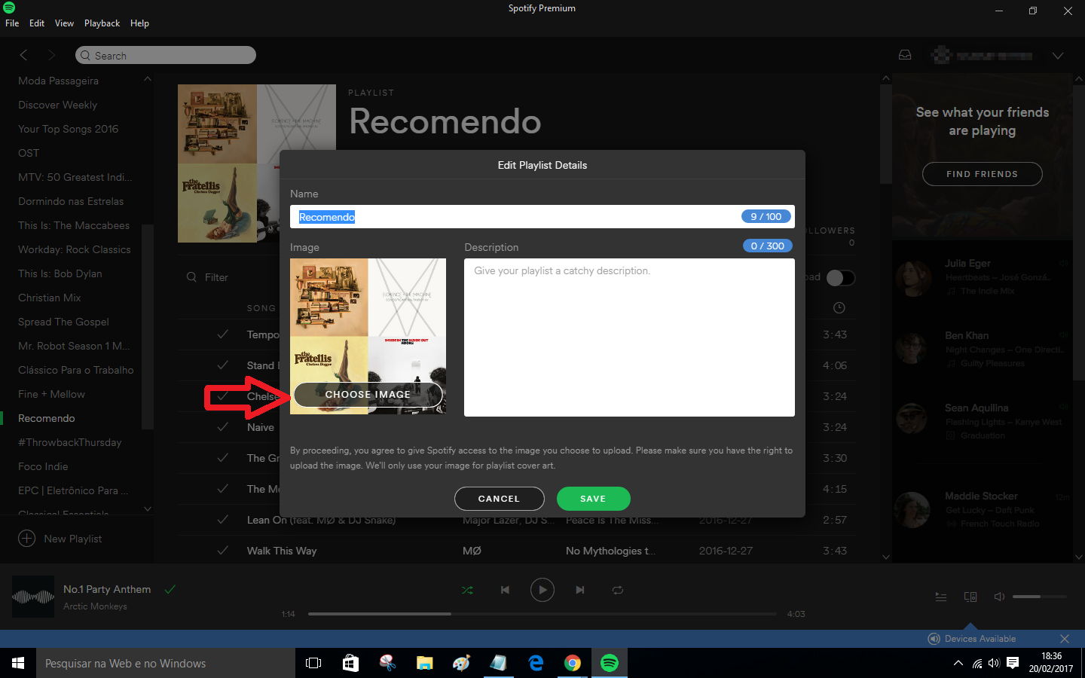Click CANCEL in Edit Playlist Details

499,499
